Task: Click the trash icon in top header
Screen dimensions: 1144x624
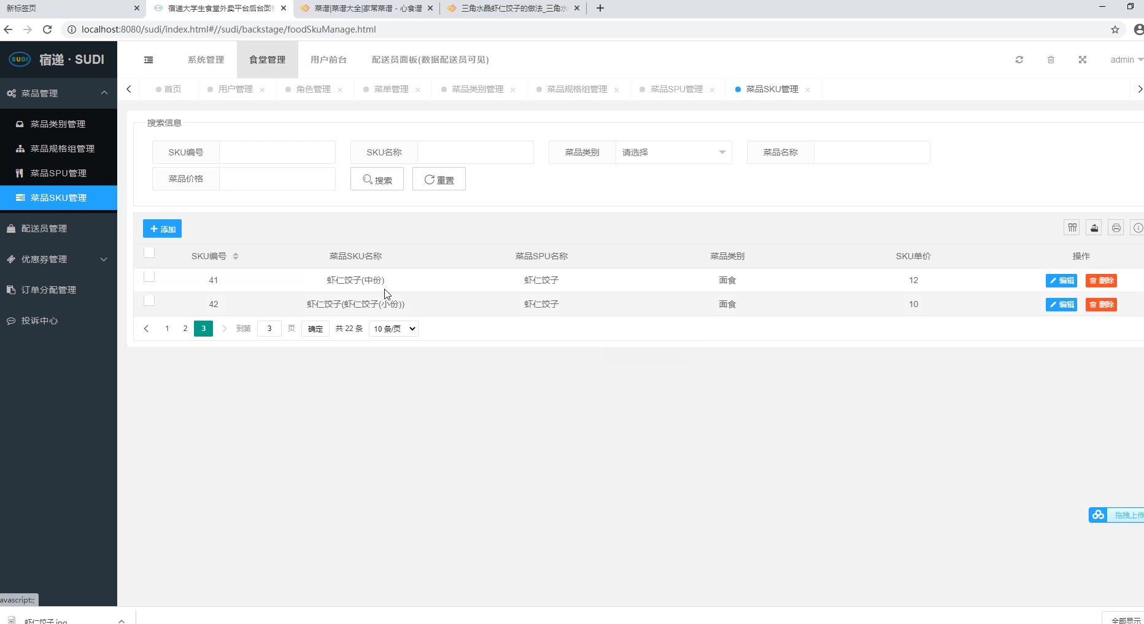Action: tap(1051, 60)
